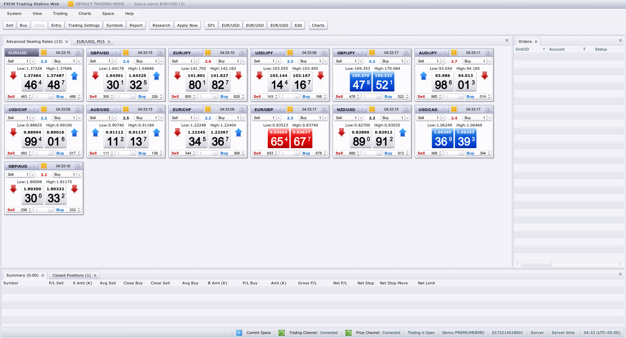
Task: Click the pin icon on GBP/USD tile header
Action: pos(160,53)
